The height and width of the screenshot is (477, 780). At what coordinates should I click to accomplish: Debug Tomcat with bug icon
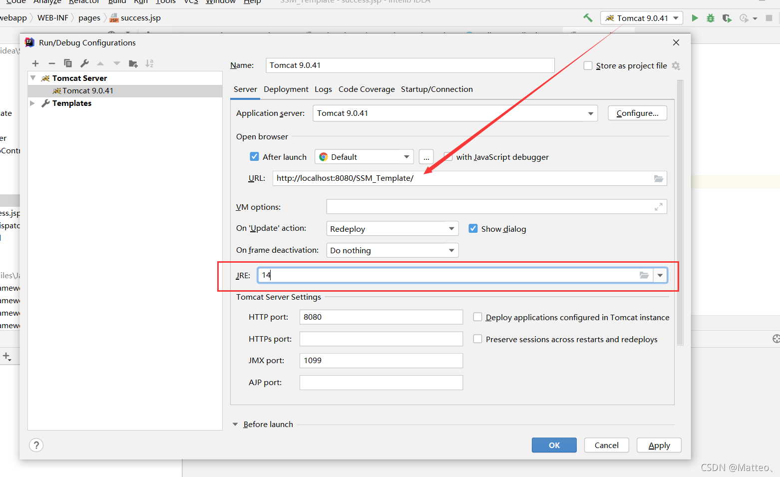tap(711, 18)
